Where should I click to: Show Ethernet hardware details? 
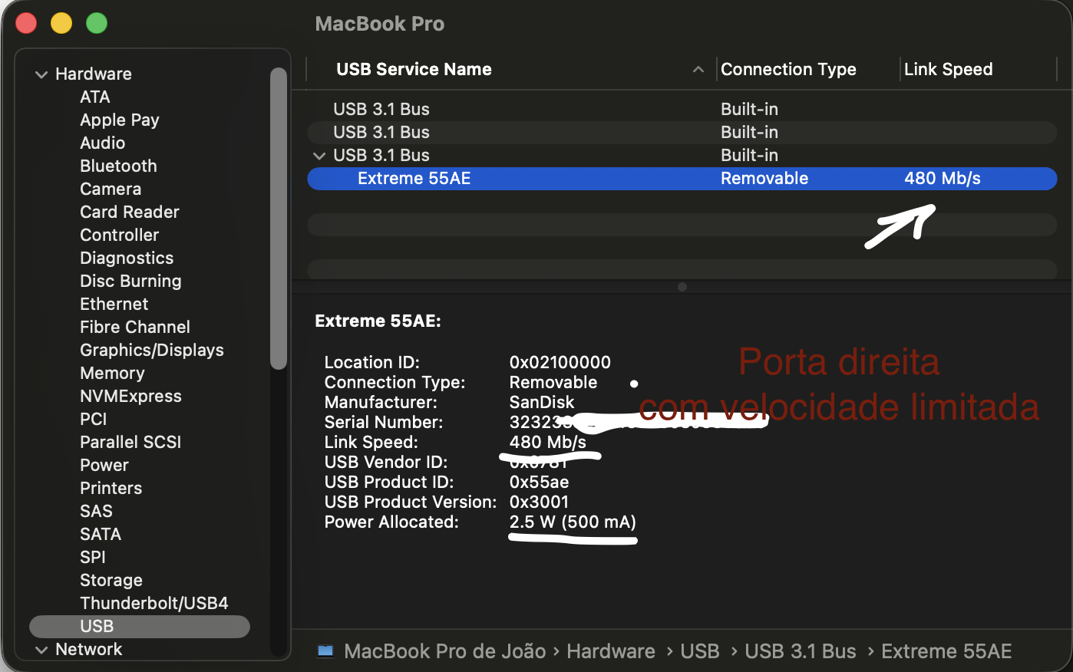coord(114,305)
